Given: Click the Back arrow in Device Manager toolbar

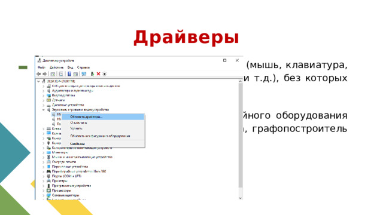Looking at the screenshot, I should tap(38, 74).
